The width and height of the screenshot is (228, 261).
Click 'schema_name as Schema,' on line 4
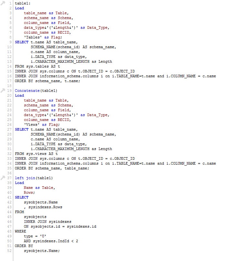pyautogui.click(x=48, y=18)
